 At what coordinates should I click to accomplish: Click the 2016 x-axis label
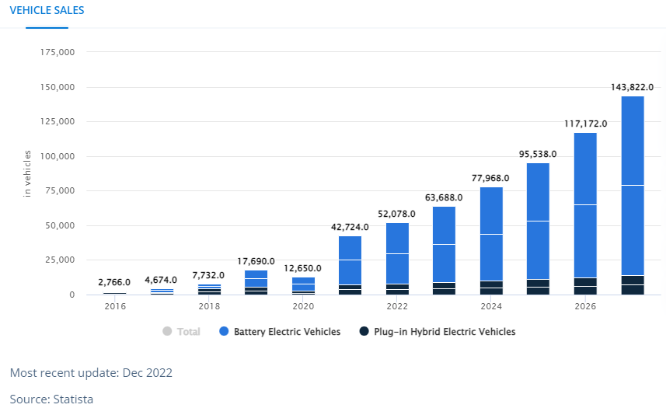click(114, 307)
